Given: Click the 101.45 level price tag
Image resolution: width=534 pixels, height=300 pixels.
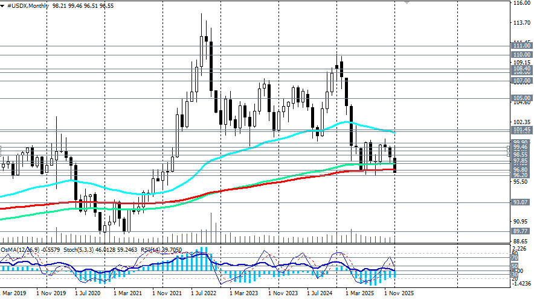Looking at the screenshot, I should point(521,130).
